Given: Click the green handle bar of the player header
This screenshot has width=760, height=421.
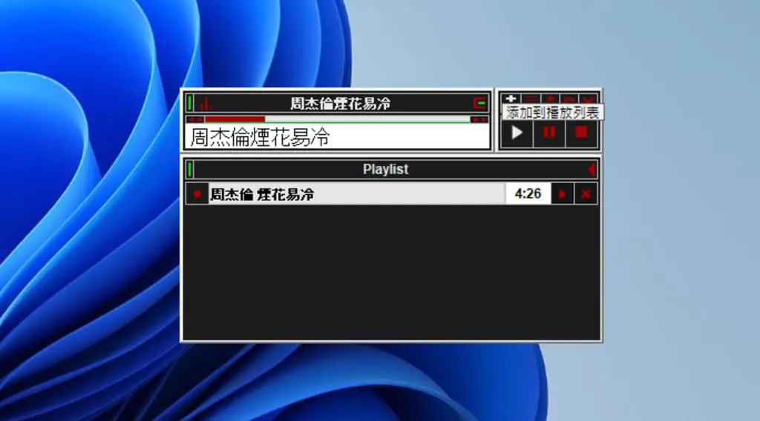Looking at the screenshot, I should click(190, 103).
